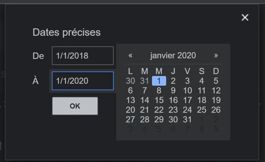265x162 pixels.
Task: Click the janvier 2020 month header
Action: (x=173, y=55)
